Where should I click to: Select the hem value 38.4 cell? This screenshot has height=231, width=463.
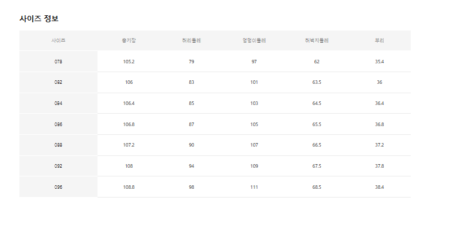(380, 187)
